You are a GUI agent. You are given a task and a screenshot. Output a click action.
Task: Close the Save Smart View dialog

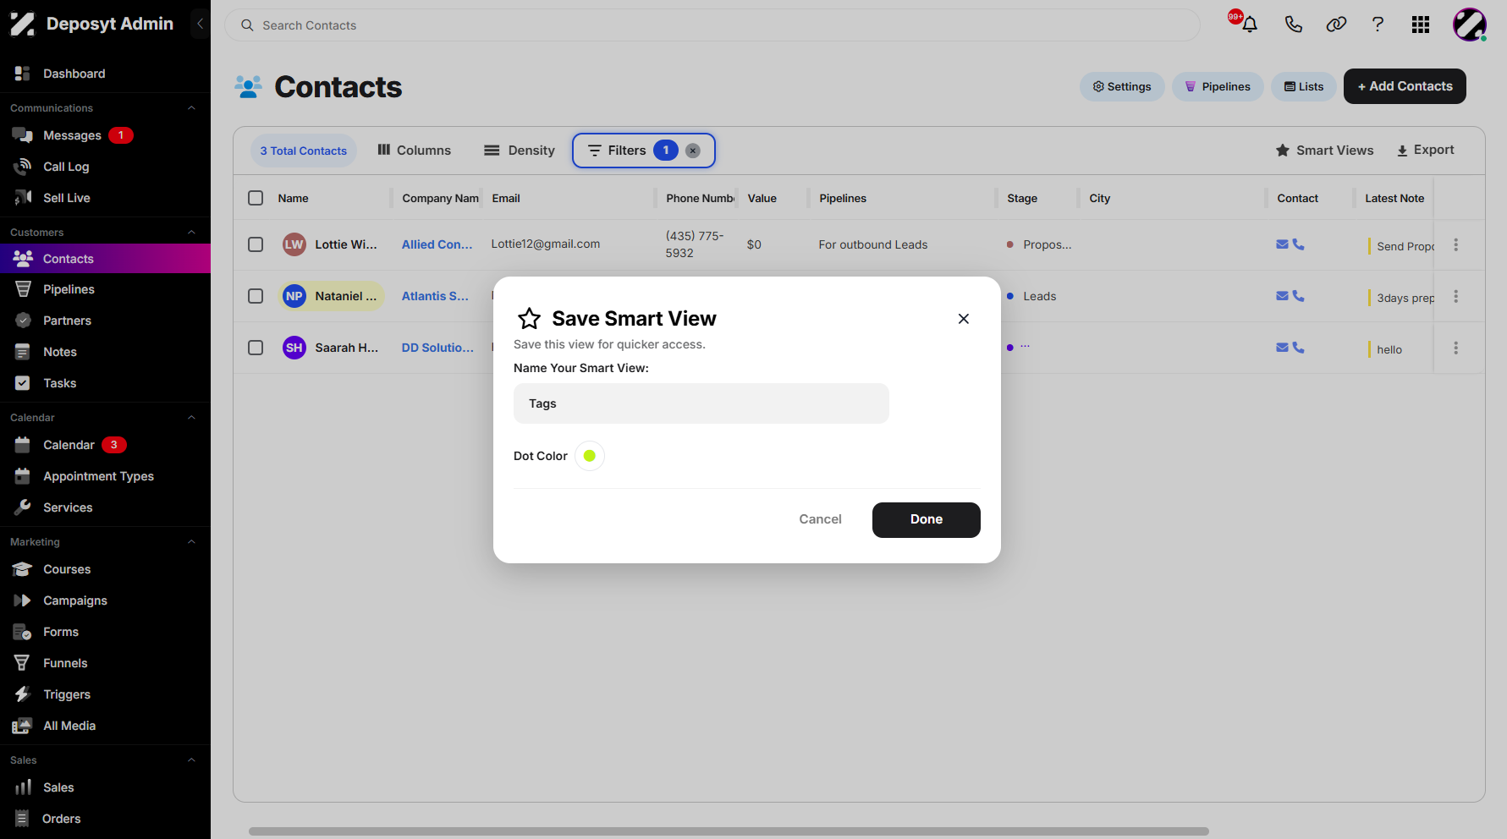pyautogui.click(x=963, y=319)
